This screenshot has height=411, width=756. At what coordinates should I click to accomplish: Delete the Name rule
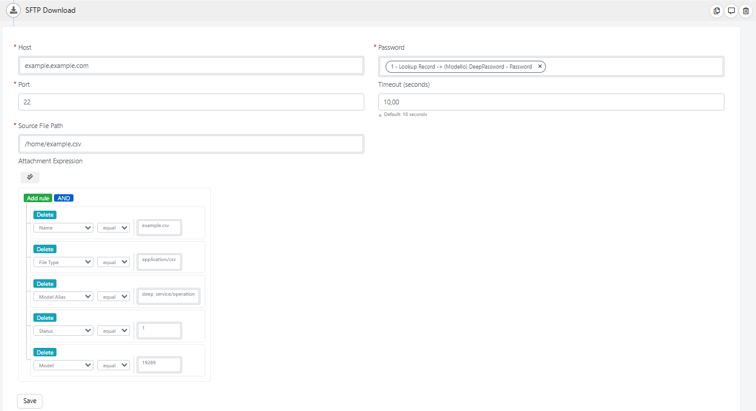(45, 215)
